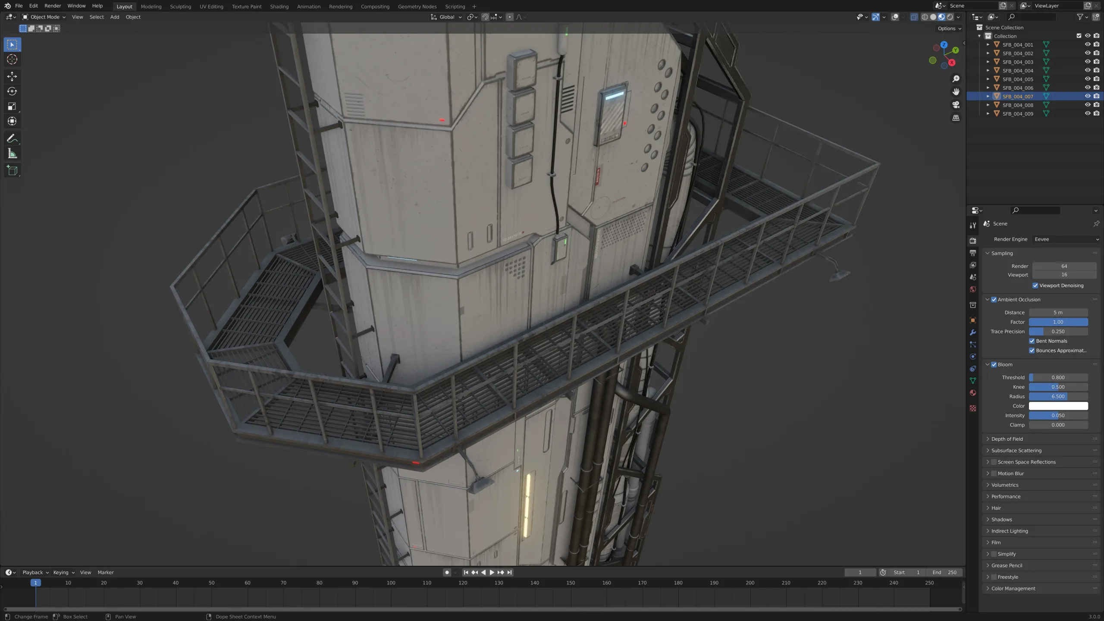Click the End frame field
This screenshot has height=621, width=1104.
pos(944,572)
